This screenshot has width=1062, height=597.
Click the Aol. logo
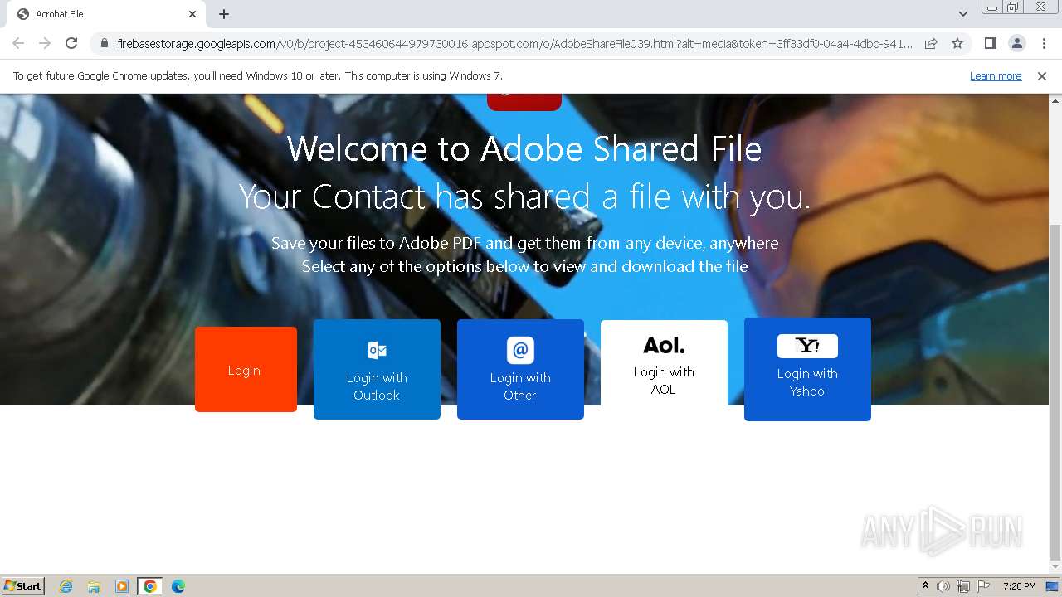coord(664,345)
